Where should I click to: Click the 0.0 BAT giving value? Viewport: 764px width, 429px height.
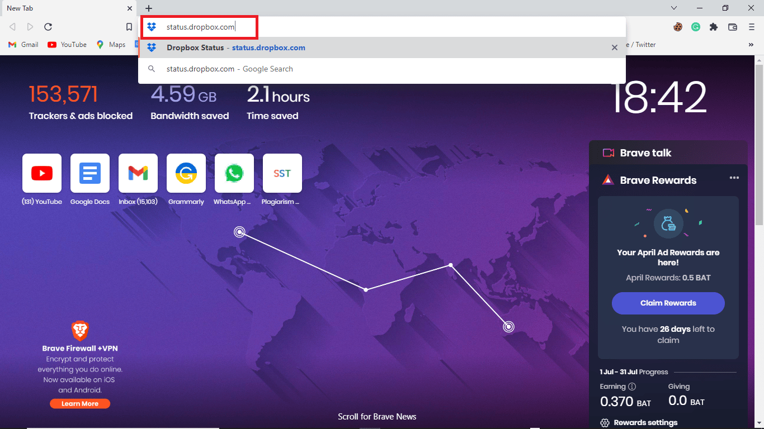click(686, 402)
